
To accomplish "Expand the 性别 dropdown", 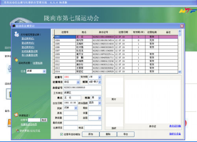I will point(99,98).
